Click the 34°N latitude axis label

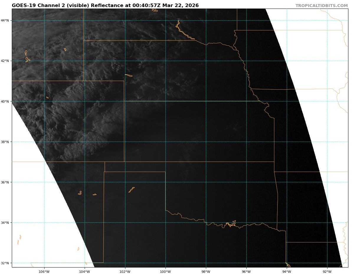5,222
